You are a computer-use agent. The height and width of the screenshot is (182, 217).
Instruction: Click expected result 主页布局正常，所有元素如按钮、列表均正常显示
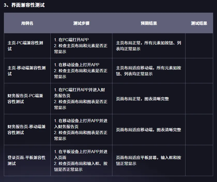click(x=149, y=46)
